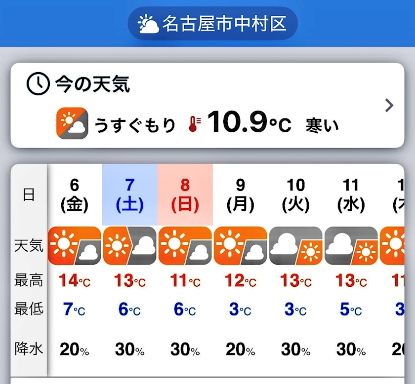Tap the clock icon beside 今の天気
Screen dimensions: 415x384
pos(38,84)
